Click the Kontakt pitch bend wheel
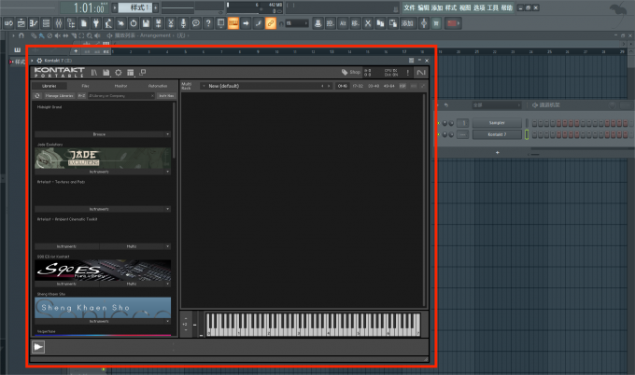635x375 pixels. point(195,324)
